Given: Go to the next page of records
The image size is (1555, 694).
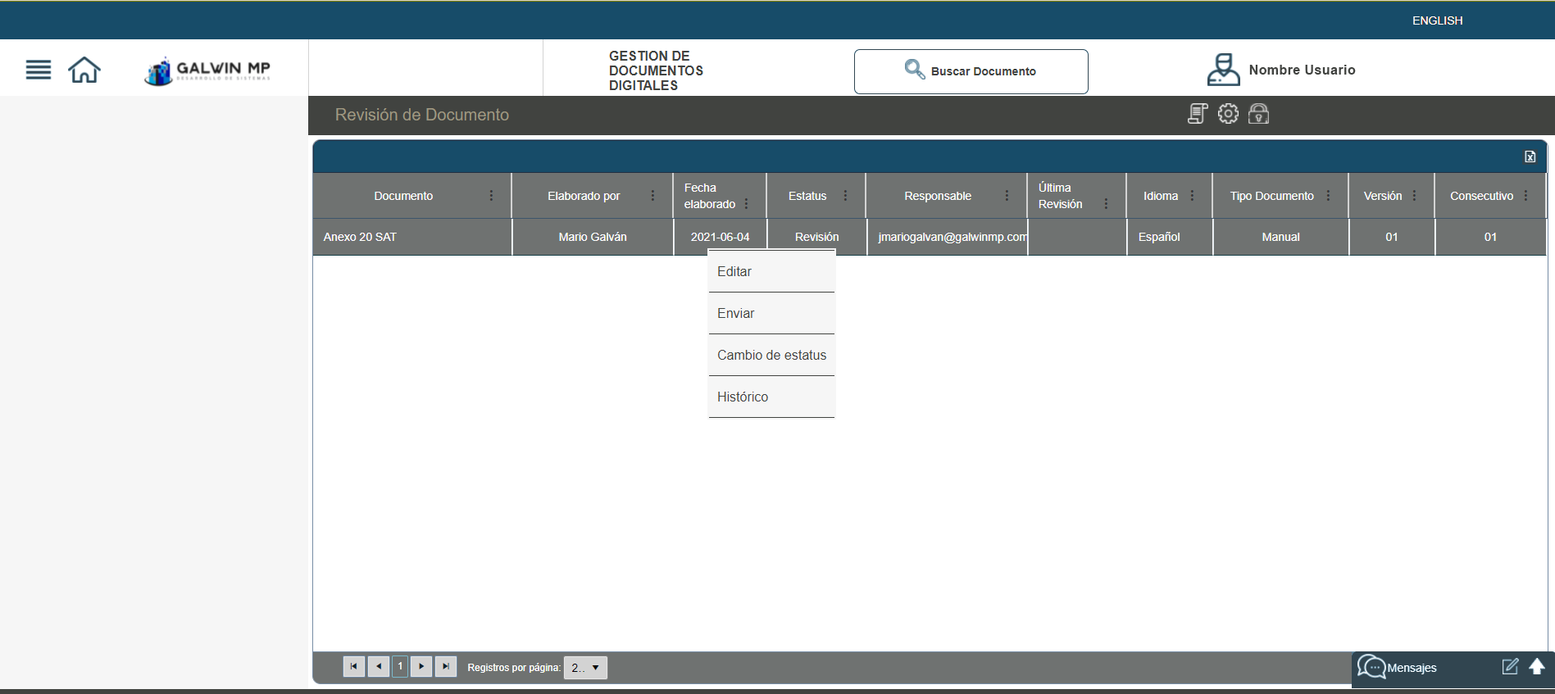Looking at the screenshot, I should pos(421,667).
